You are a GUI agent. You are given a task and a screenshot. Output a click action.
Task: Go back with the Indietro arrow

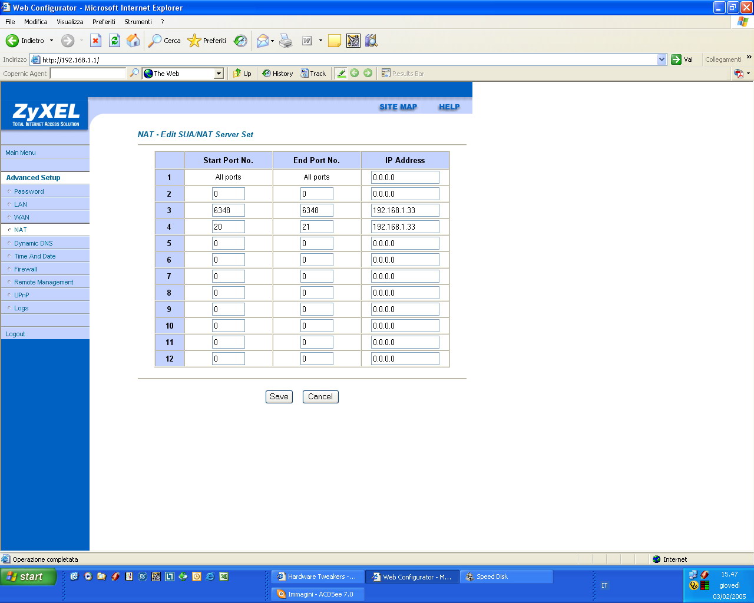[25, 41]
